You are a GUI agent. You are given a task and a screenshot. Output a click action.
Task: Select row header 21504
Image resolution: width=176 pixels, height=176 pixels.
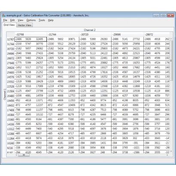click(x=11, y=91)
